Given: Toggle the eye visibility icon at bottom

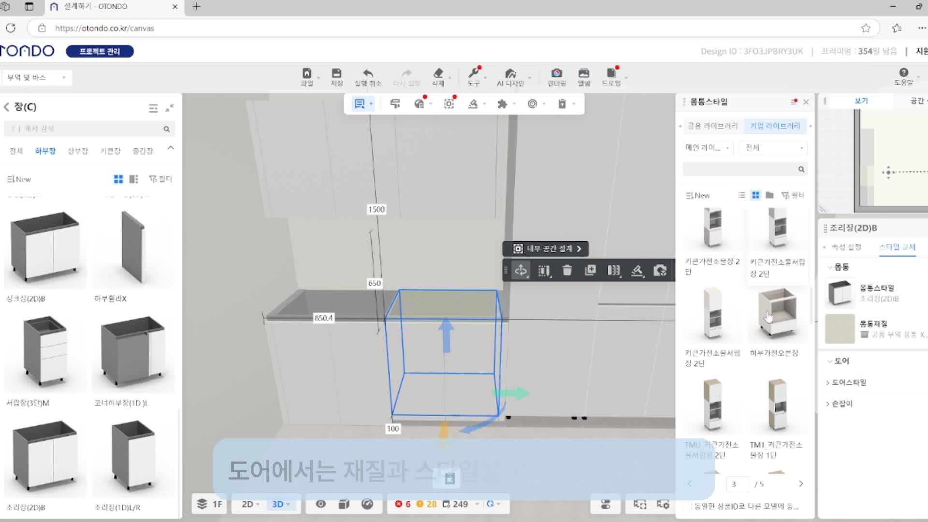Looking at the screenshot, I should tap(320, 504).
